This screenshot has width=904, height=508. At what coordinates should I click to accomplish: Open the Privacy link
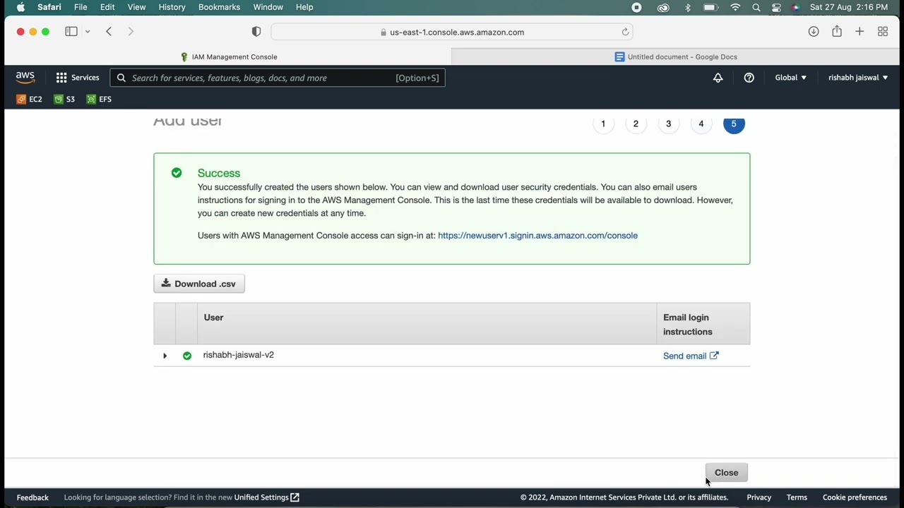(x=759, y=497)
